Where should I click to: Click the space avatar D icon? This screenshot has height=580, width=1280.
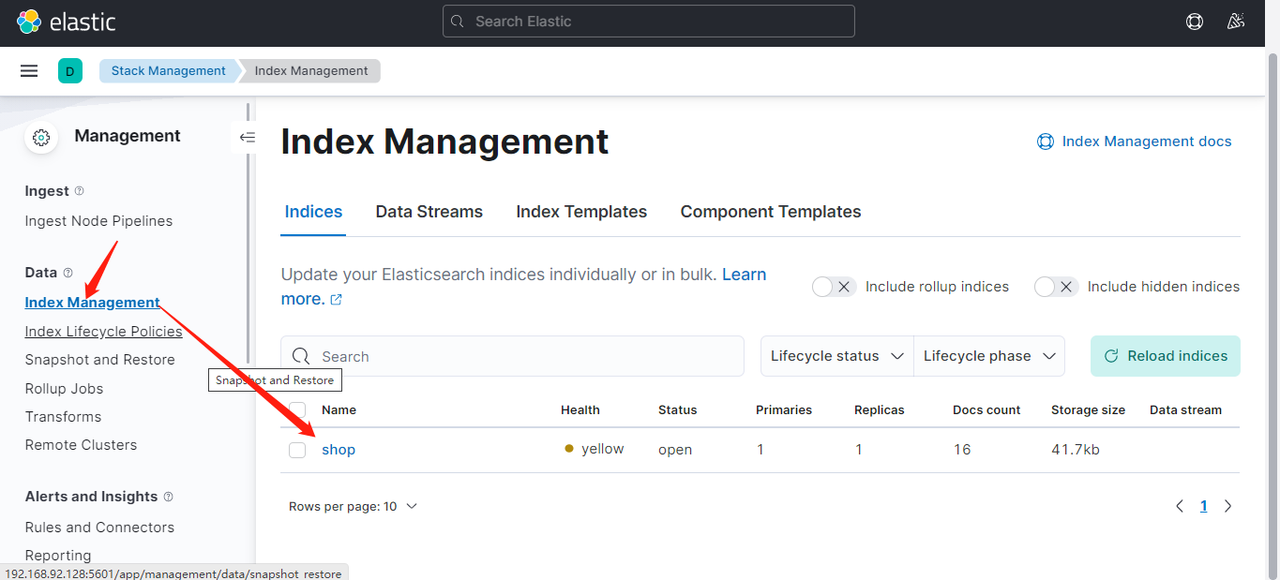[x=69, y=71]
